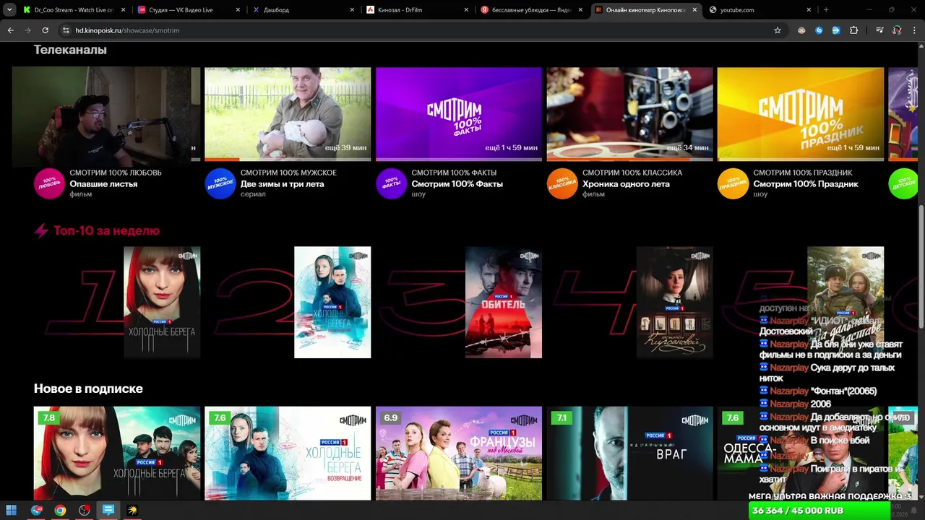
Task: Open the 100% ФАКТЫ channel logo
Action: (391, 183)
